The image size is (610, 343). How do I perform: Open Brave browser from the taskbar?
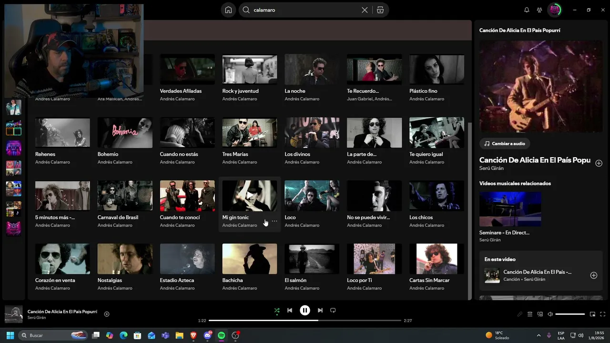(x=193, y=335)
